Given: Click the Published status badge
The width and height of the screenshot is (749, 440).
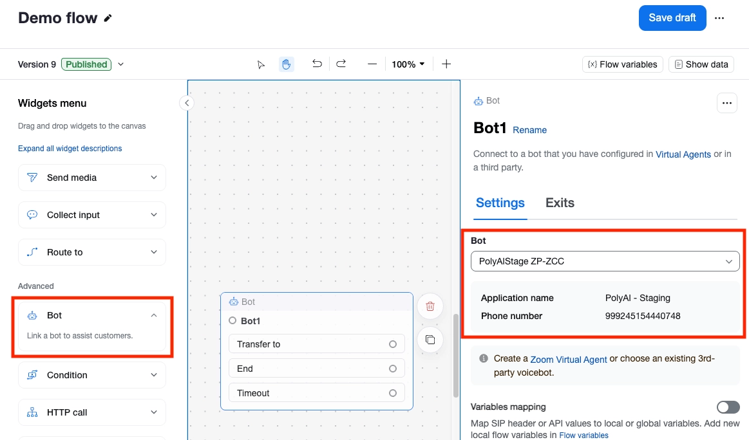Looking at the screenshot, I should 86,64.
